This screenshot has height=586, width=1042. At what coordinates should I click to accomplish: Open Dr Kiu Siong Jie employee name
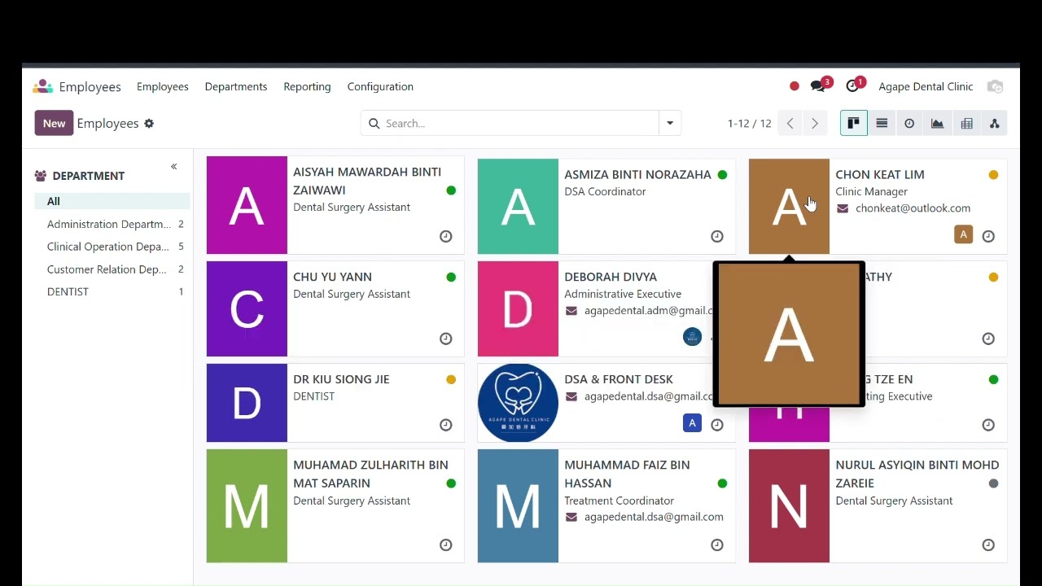point(341,379)
